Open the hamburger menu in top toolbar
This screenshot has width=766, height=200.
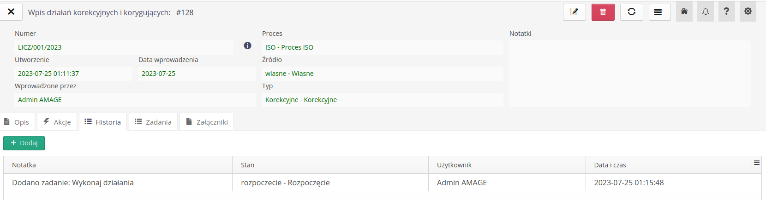659,12
